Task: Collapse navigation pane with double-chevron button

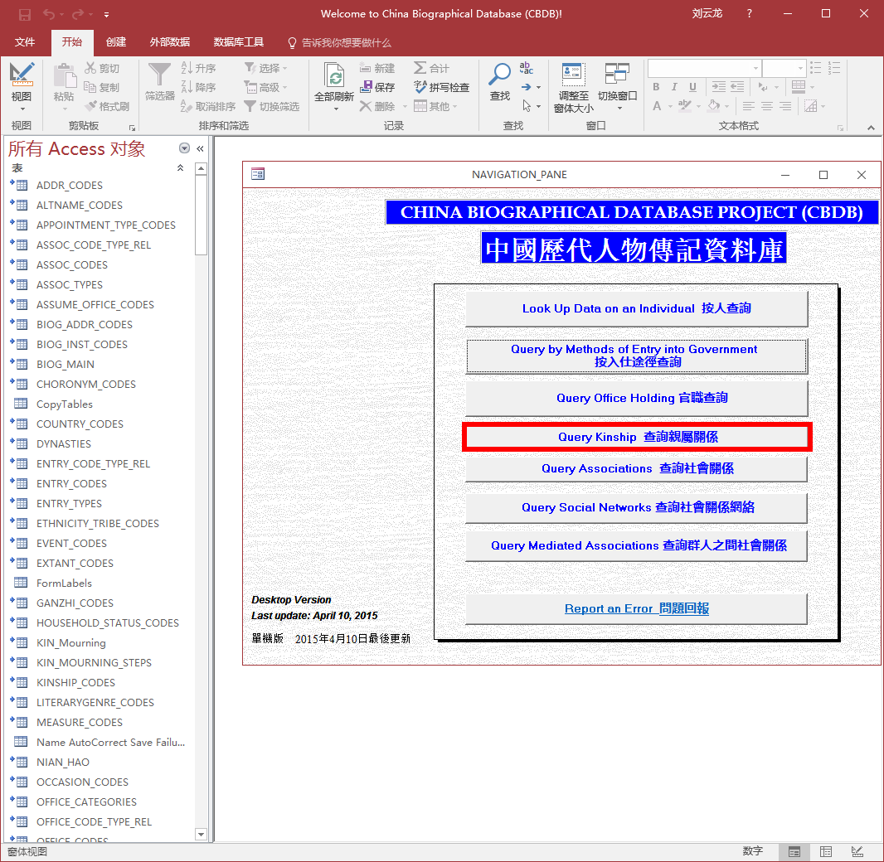Action: click(200, 148)
